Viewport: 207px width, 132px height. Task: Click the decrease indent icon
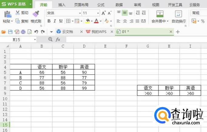point(138,13)
